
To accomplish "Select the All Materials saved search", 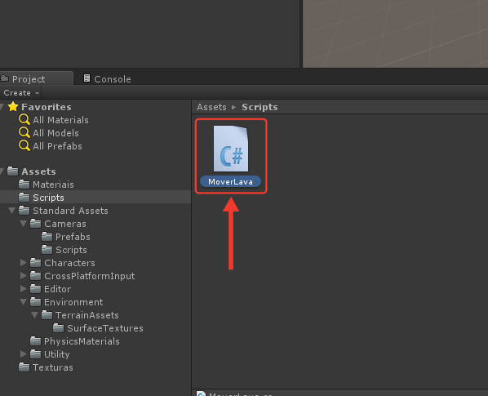I will click(60, 120).
